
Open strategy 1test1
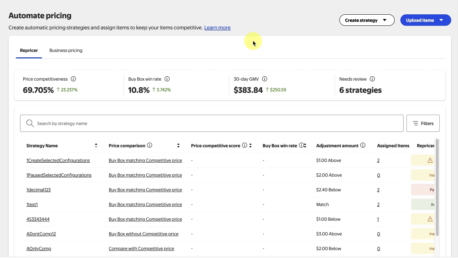32,204
